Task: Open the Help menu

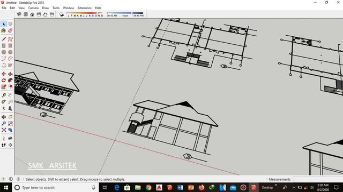Action: pyautogui.click(x=98, y=8)
